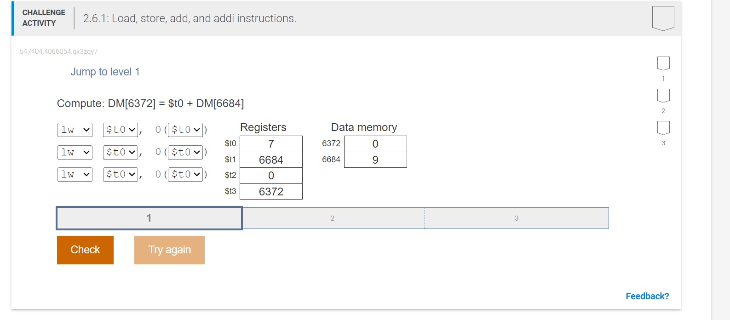This screenshot has height=320, width=730.
Task: Open the Feedback? link
Action: point(647,296)
